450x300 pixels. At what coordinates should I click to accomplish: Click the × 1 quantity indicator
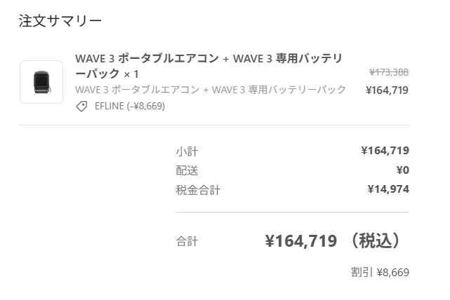(131, 74)
